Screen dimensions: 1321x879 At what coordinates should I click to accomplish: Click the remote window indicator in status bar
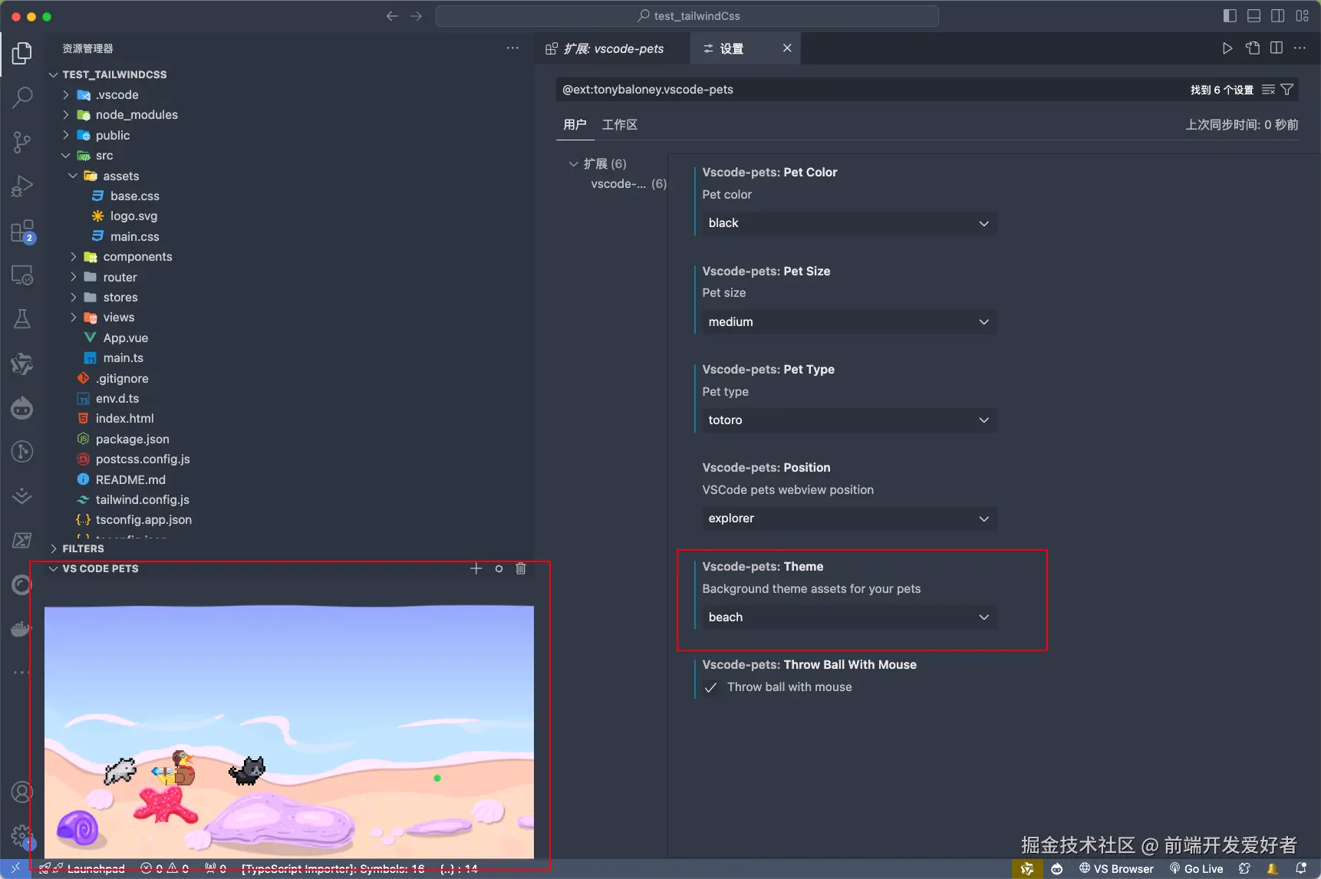click(x=15, y=868)
